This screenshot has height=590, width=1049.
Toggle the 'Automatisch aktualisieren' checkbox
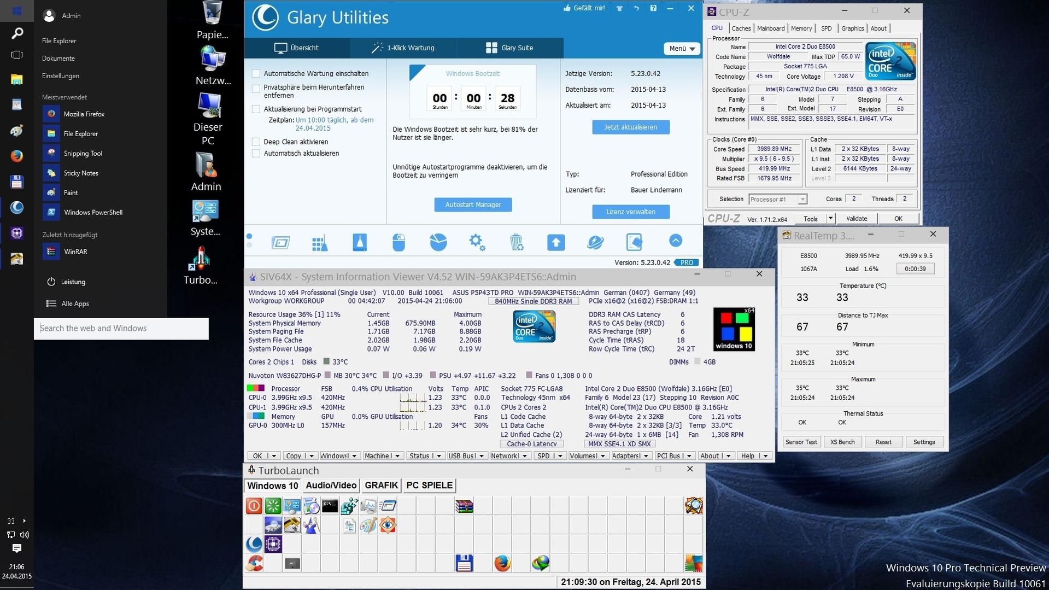256,153
